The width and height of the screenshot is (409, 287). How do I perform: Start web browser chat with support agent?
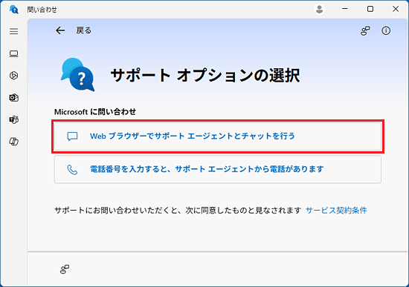tap(218, 136)
